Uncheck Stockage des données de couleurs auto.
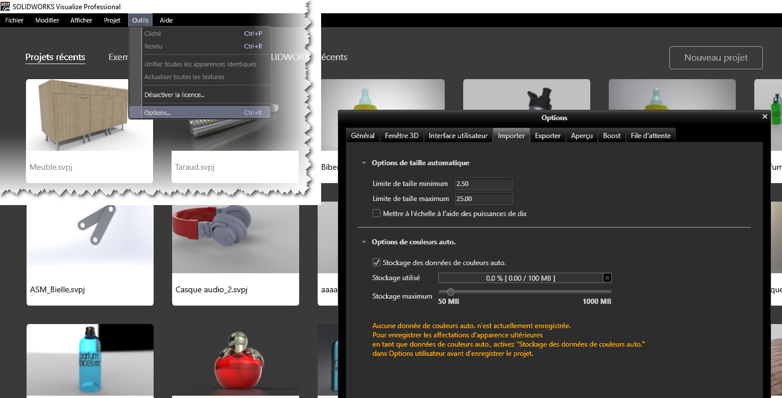The image size is (782, 398). [377, 263]
